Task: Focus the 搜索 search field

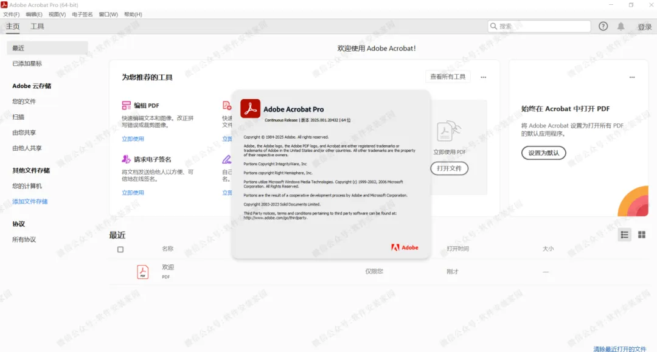Action: [x=539, y=26]
